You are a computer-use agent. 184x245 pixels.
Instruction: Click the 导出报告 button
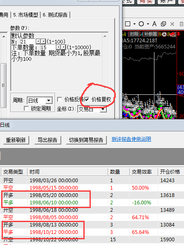tap(48, 140)
